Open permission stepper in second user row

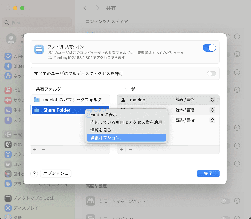click(212, 110)
